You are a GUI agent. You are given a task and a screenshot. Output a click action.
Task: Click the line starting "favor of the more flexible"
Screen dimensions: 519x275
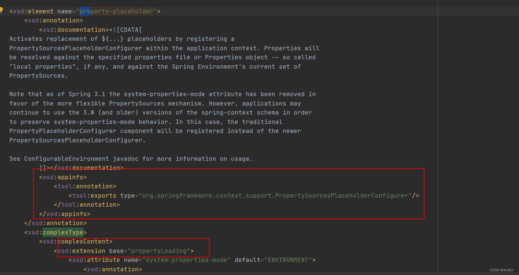point(155,104)
